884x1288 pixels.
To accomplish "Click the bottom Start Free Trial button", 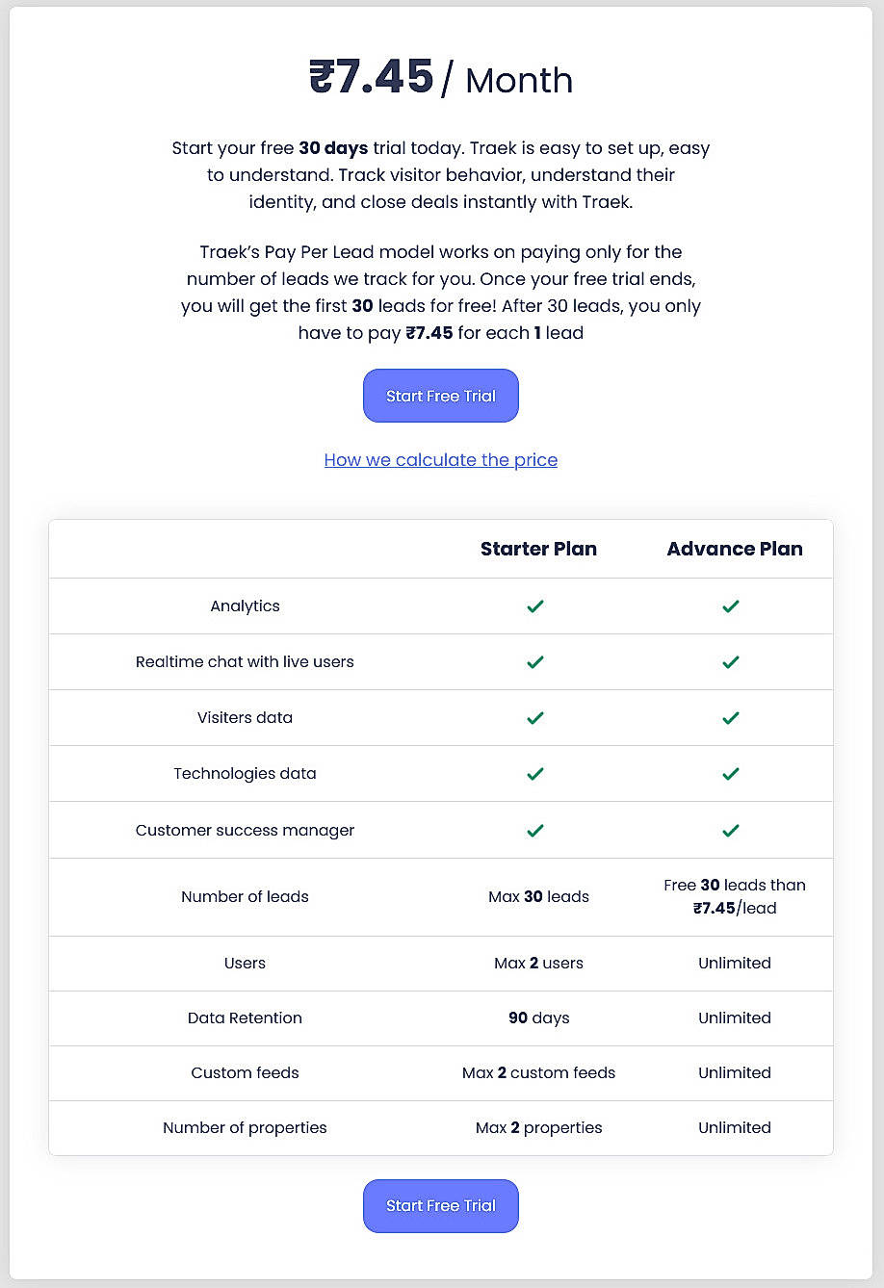I will tap(440, 1206).
